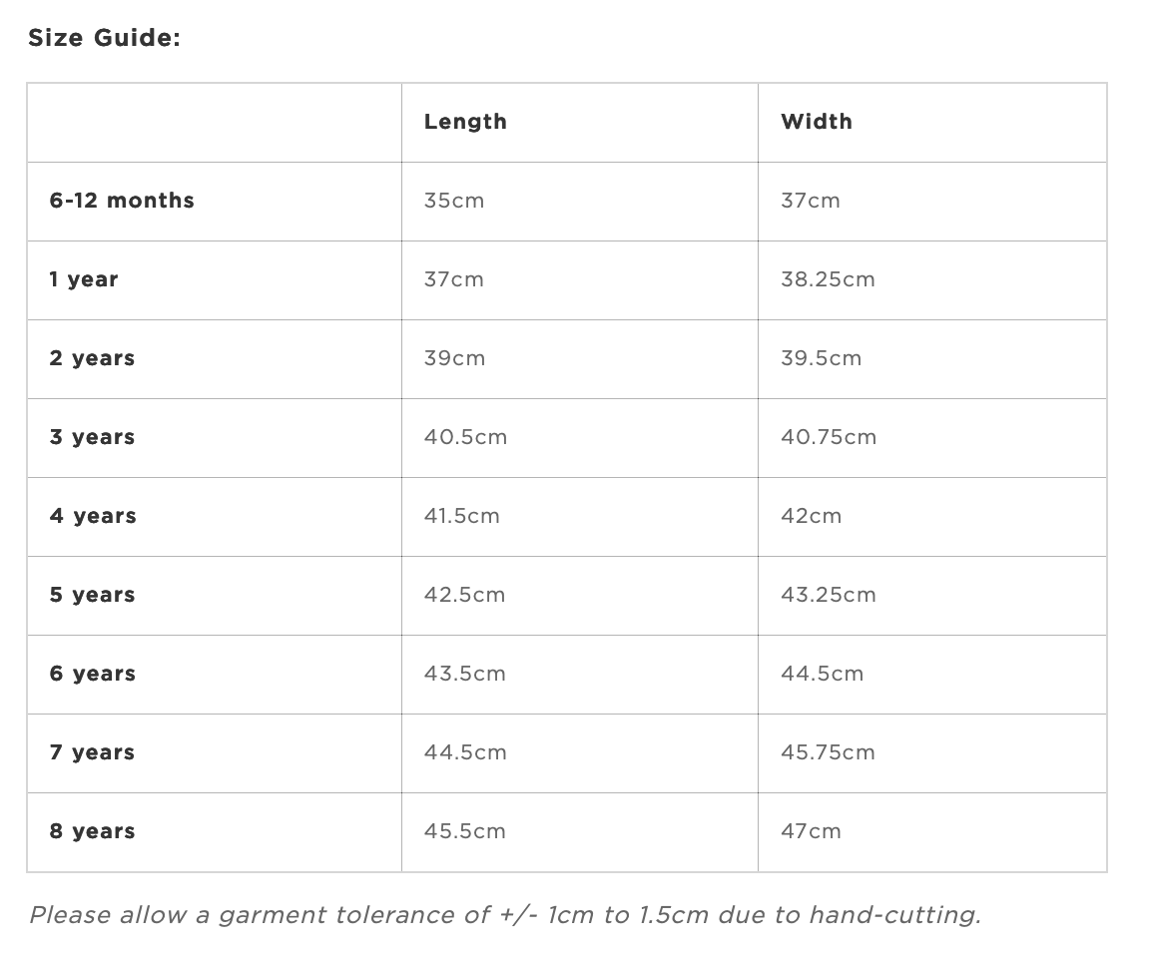Click the 3 years row label
Viewport: 1154px width, 960px height.
(92, 438)
